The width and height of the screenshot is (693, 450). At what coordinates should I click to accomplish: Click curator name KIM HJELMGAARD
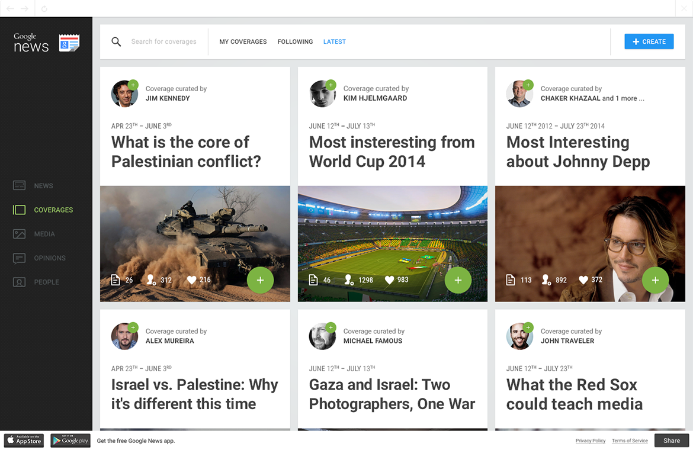(376, 98)
